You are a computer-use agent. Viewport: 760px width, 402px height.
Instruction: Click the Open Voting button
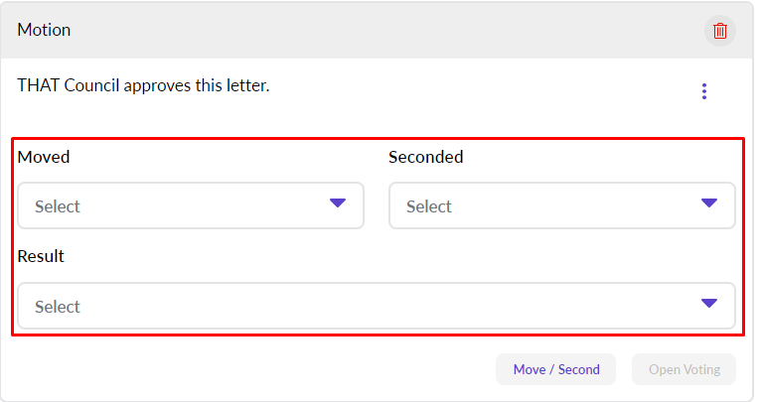click(684, 369)
